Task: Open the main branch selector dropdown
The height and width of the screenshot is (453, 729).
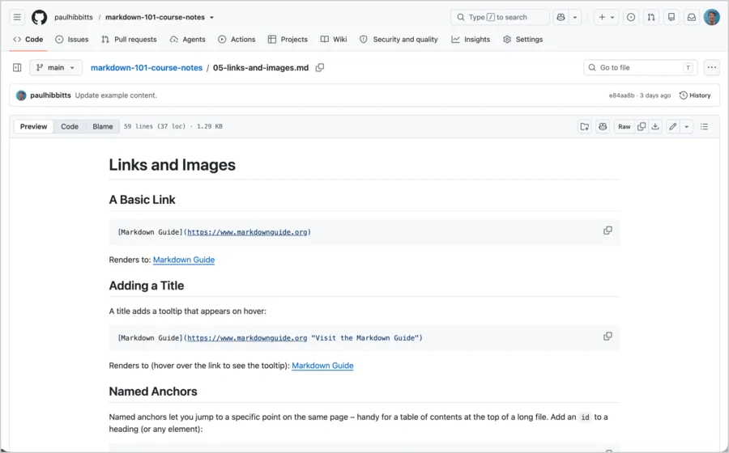Action: tap(56, 68)
